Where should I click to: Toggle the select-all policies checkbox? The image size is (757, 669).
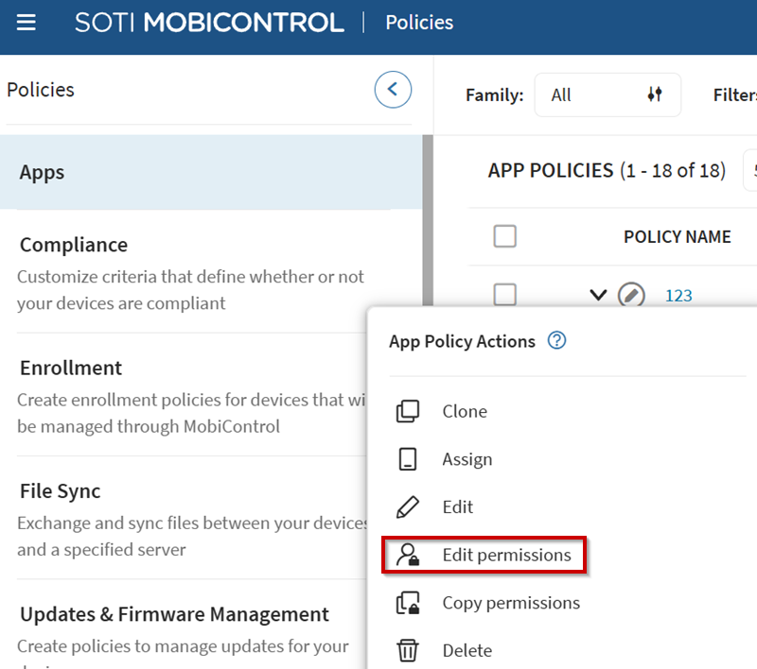pyautogui.click(x=505, y=236)
